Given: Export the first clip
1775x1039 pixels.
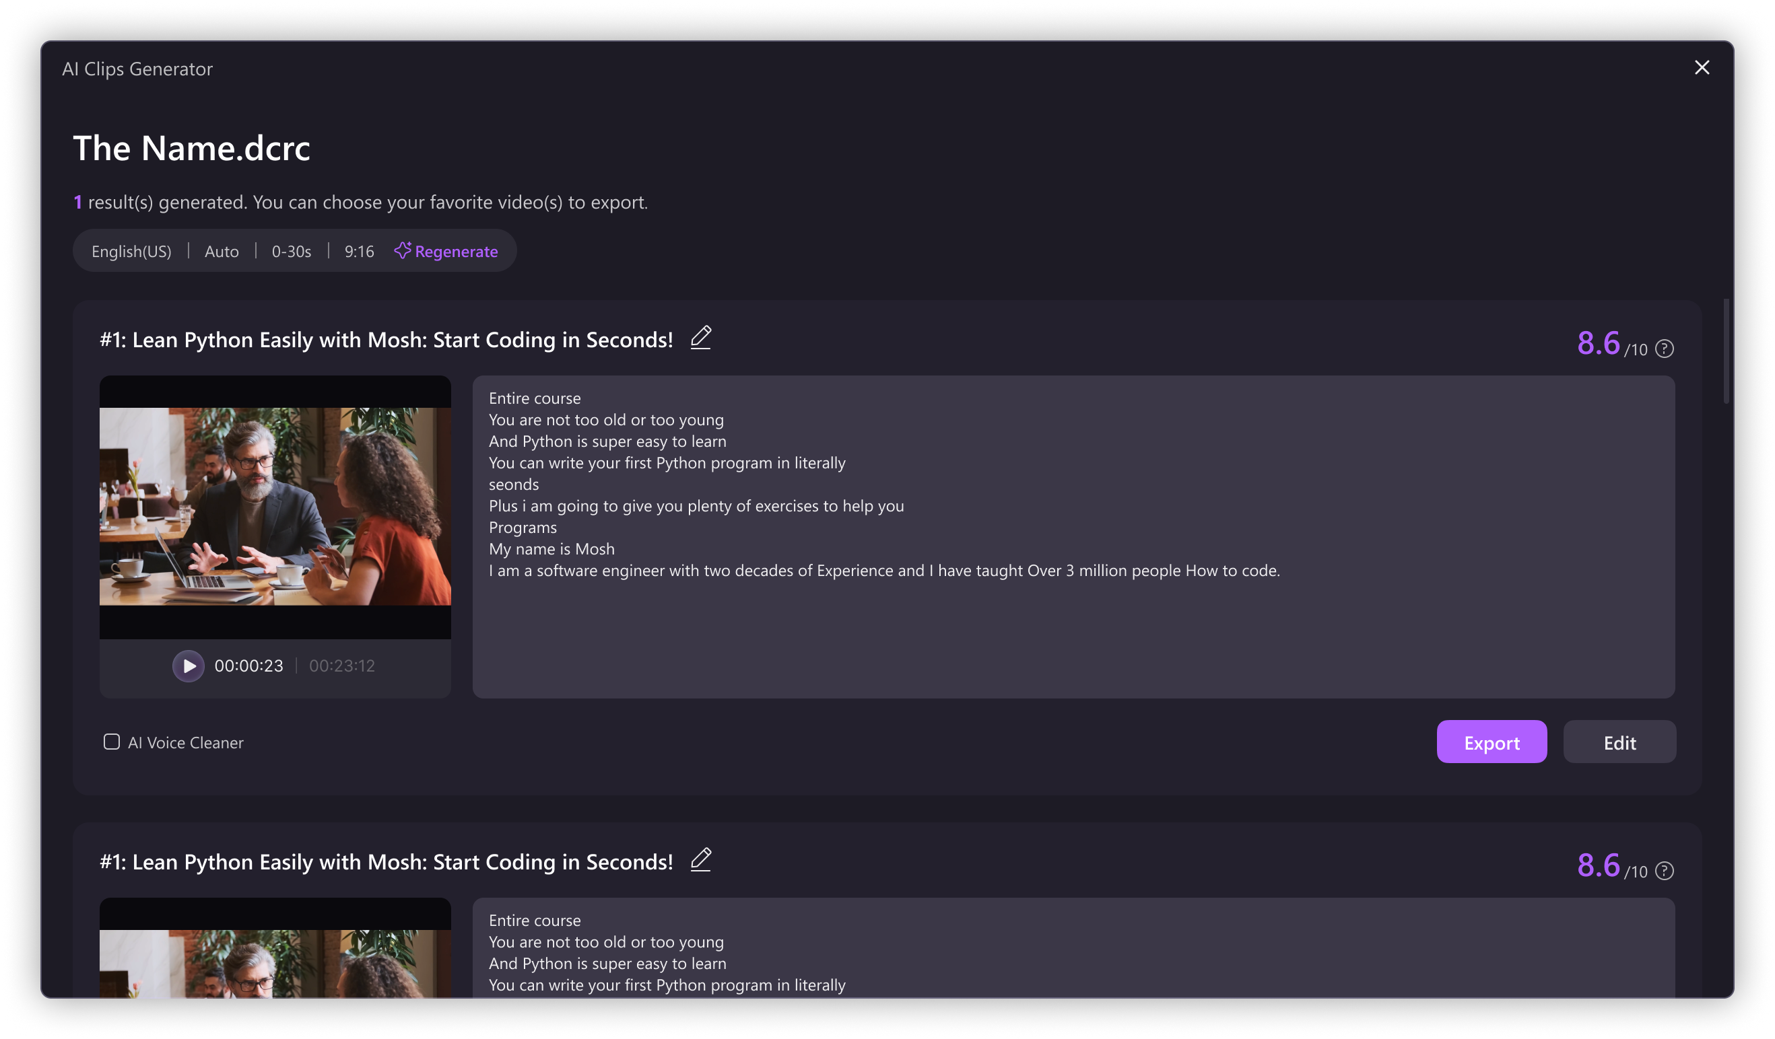Looking at the screenshot, I should pyautogui.click(x=1491, y=742).
